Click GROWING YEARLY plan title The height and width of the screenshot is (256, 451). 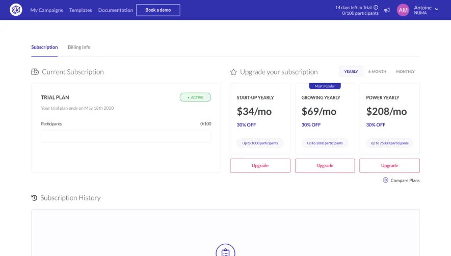click(321, 97)
